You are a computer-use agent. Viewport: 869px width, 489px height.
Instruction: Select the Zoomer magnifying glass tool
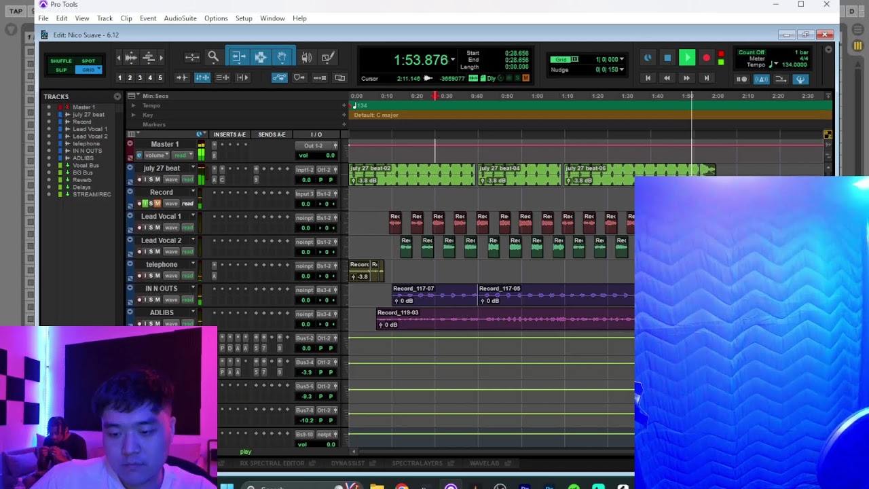[213, 58]
